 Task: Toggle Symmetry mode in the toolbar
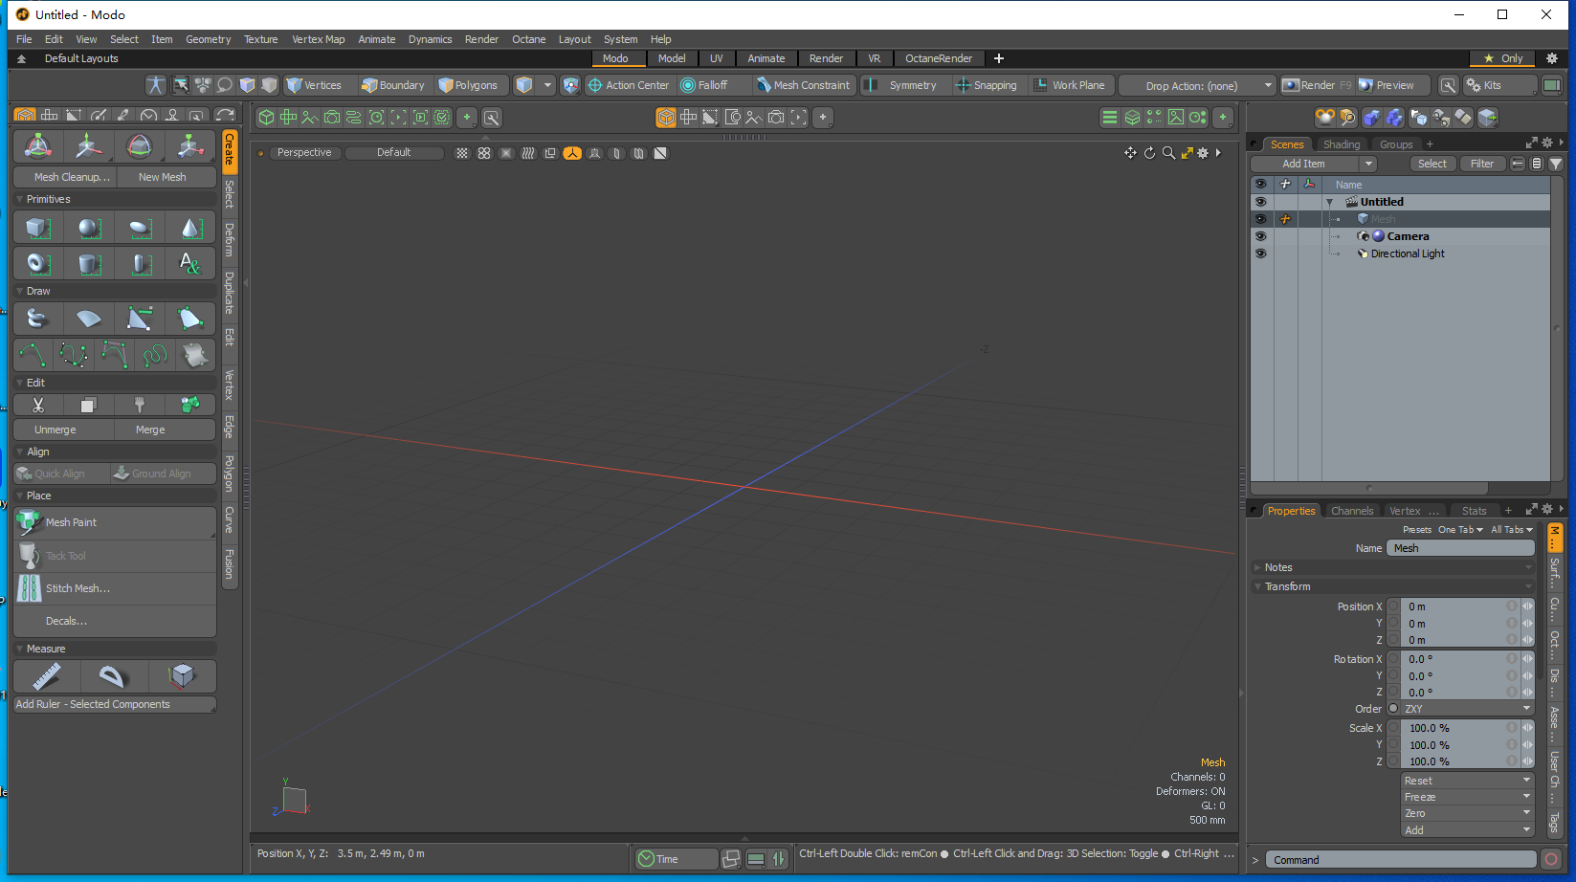[902, 84]
